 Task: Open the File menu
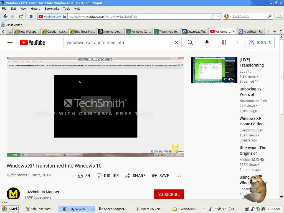tap(4, 9)
